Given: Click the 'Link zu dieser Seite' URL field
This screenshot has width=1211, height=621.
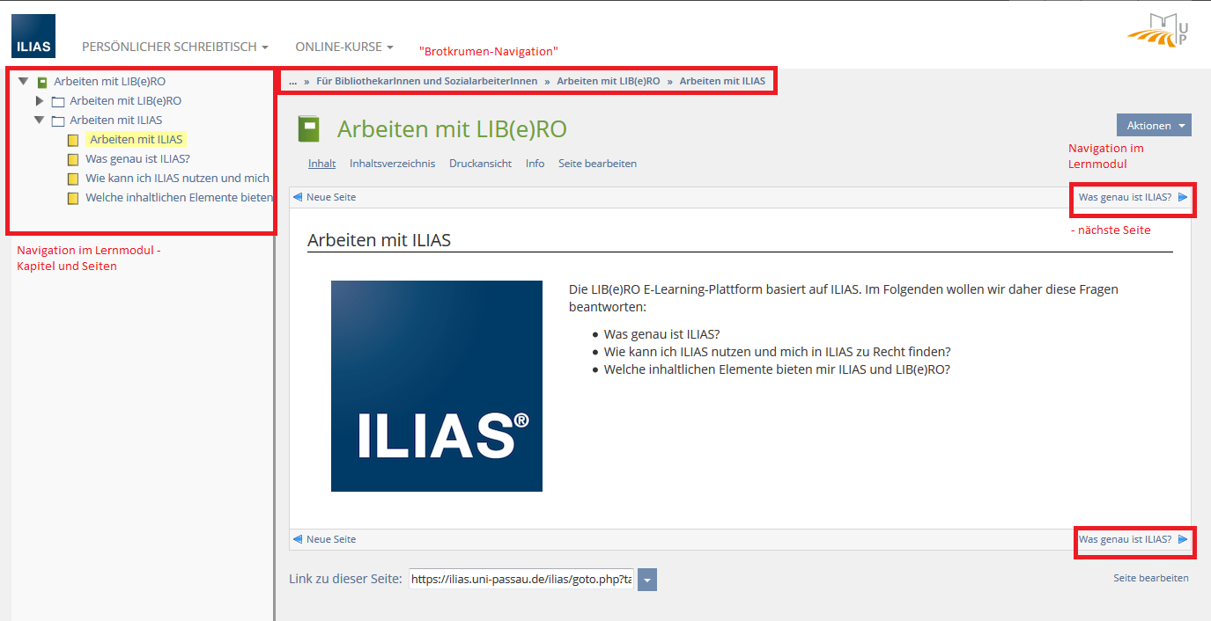Looking at the screenshot, I should (x=521, y=580).
